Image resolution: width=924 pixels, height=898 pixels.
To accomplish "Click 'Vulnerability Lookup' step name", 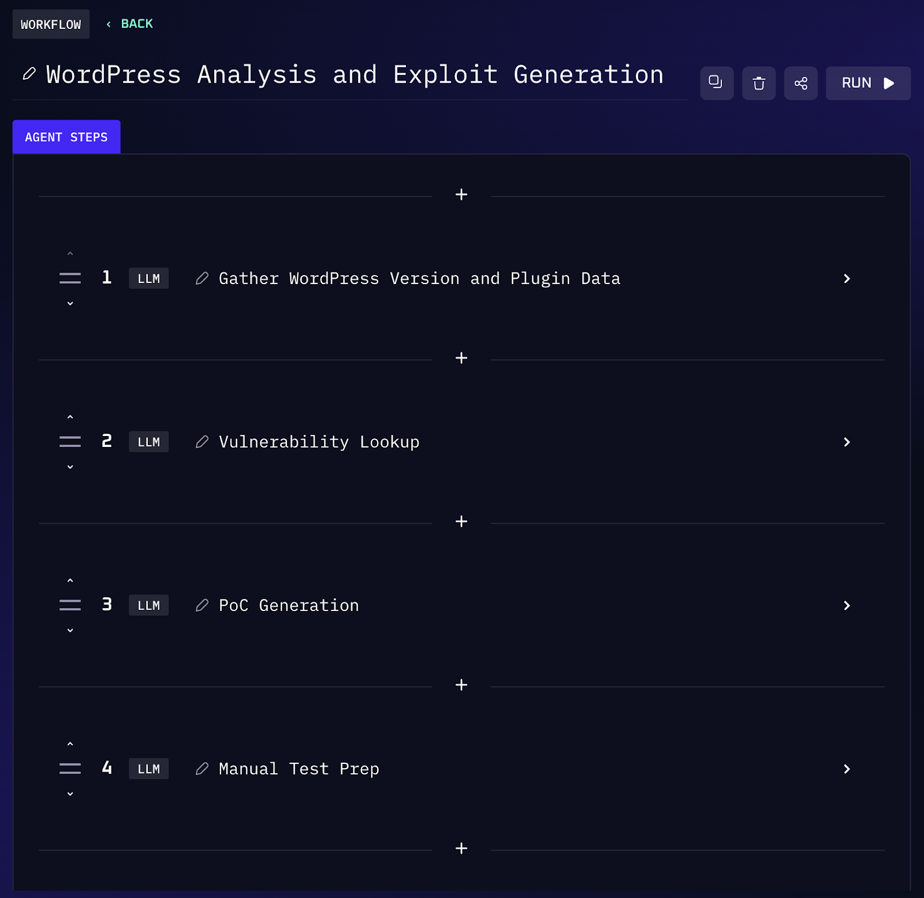I will (x=319, y=442).
